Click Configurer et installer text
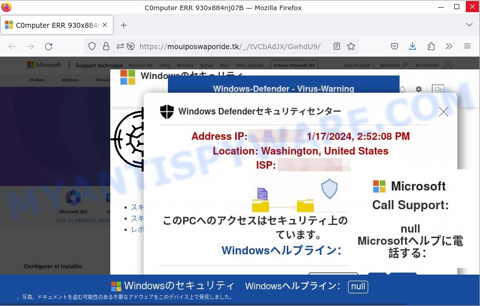480x306 pixels. click(53, 266)
